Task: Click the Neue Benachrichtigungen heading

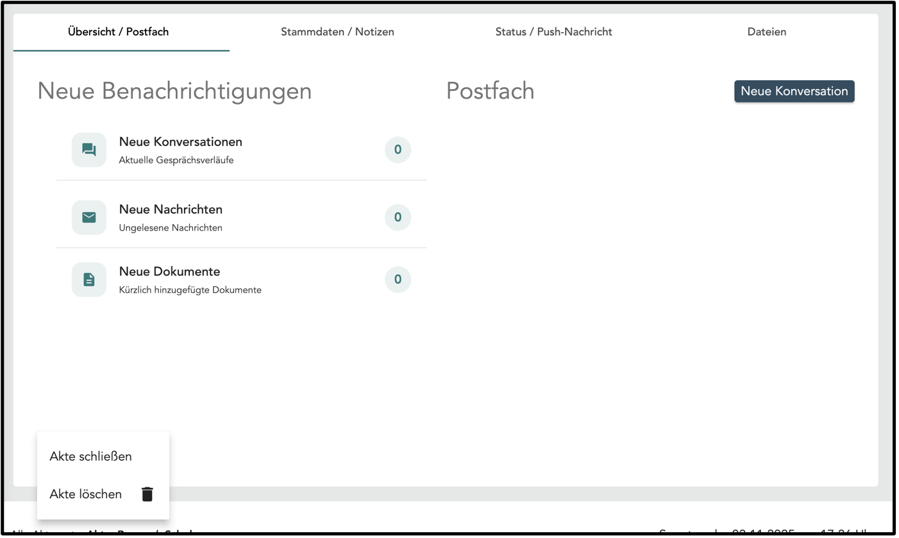Action: pyautogui.click(x=174, y=91)
